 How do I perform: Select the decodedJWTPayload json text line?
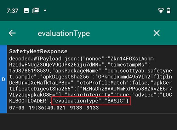click(81, 59)
